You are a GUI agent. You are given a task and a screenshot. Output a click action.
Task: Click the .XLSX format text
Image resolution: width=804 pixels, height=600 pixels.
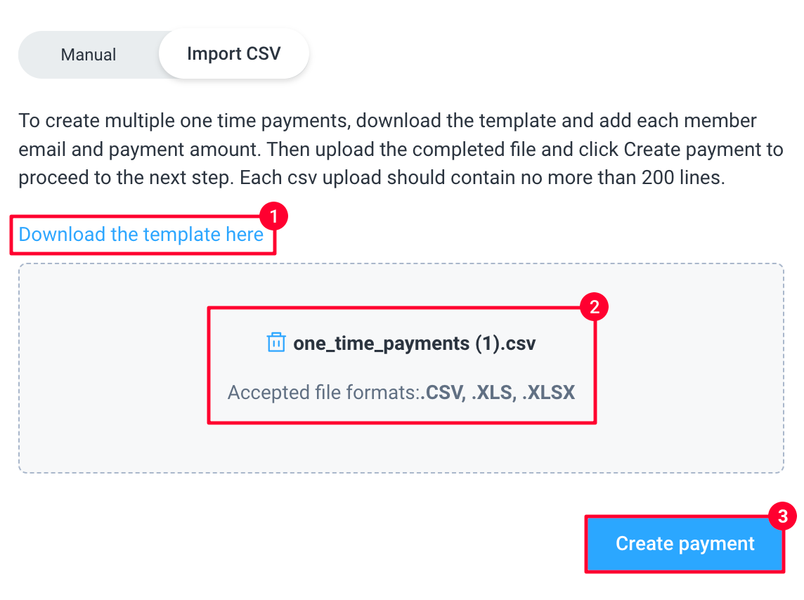[x=549, y=393]
